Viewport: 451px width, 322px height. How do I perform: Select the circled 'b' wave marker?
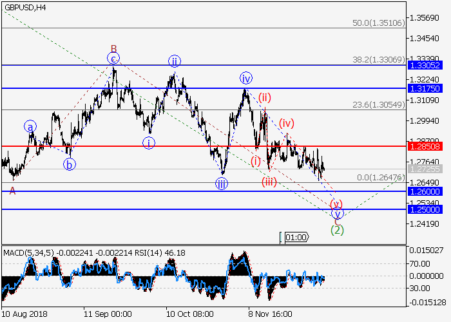[x=68, y=164]
